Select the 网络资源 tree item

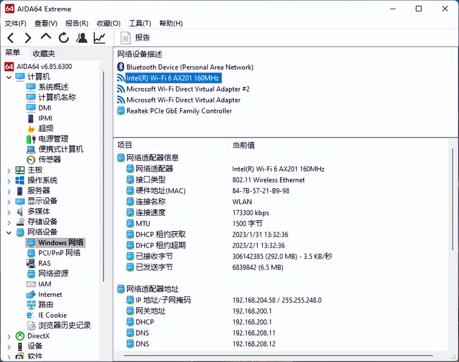pyautogui.click(x=47, y=274)
